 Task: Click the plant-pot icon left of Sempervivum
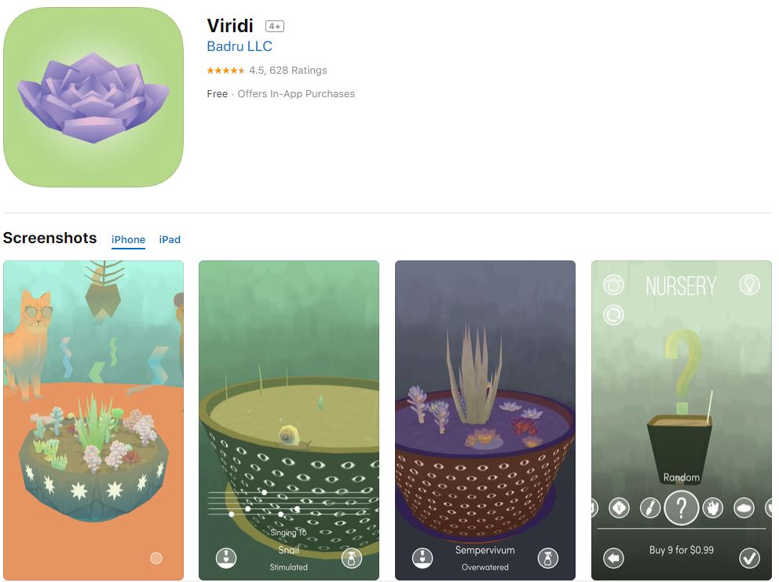click(422, 558)
